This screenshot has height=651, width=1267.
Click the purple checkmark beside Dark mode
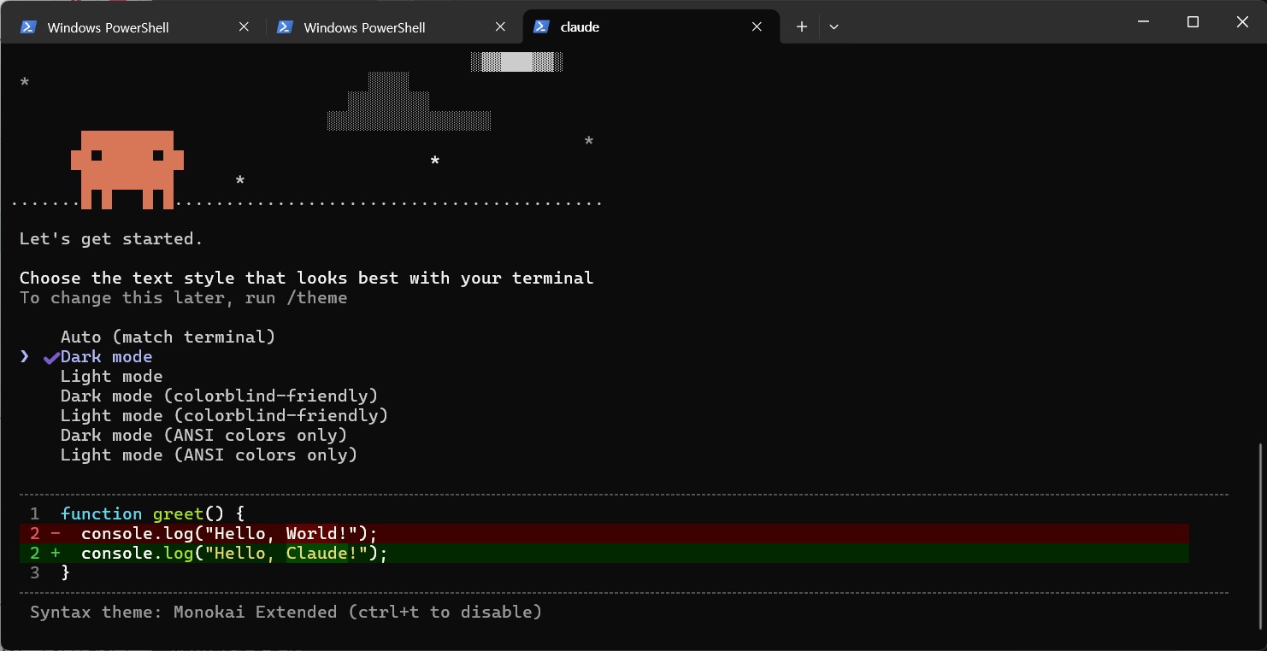50,357
